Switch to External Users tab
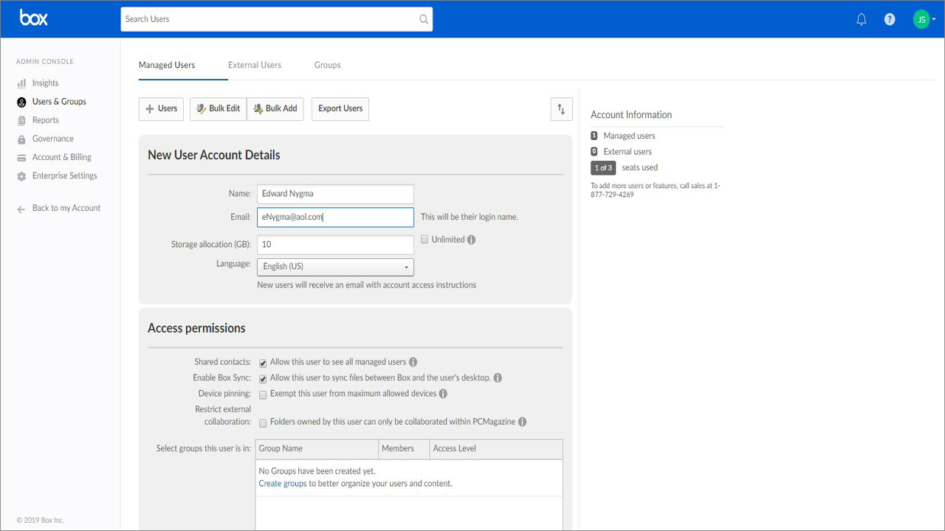This screenshot has width=945, height=531. pos(255,65)
